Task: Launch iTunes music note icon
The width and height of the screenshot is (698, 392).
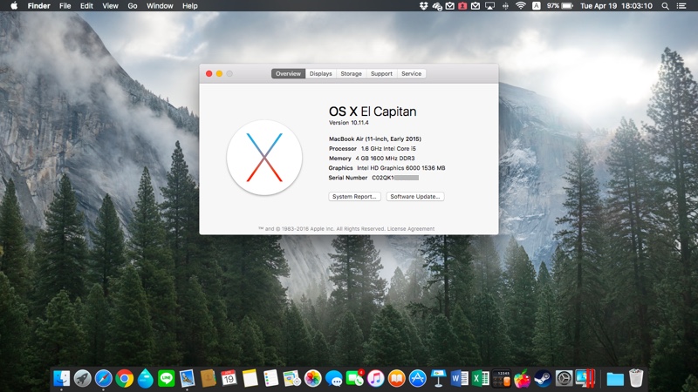Action: coord(375,379)
